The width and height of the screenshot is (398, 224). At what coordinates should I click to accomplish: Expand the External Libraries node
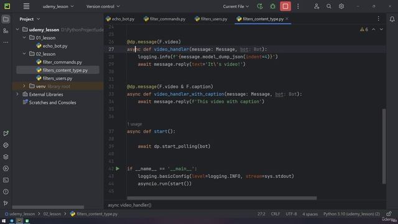(17, 95)
